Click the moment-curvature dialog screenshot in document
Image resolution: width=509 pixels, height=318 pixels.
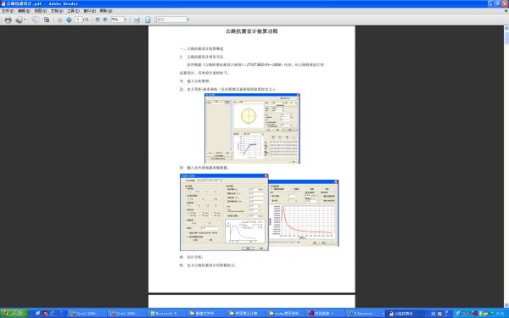pos(252,129)
